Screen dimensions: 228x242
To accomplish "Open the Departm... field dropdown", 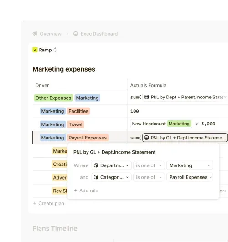I will coord(111,165).
